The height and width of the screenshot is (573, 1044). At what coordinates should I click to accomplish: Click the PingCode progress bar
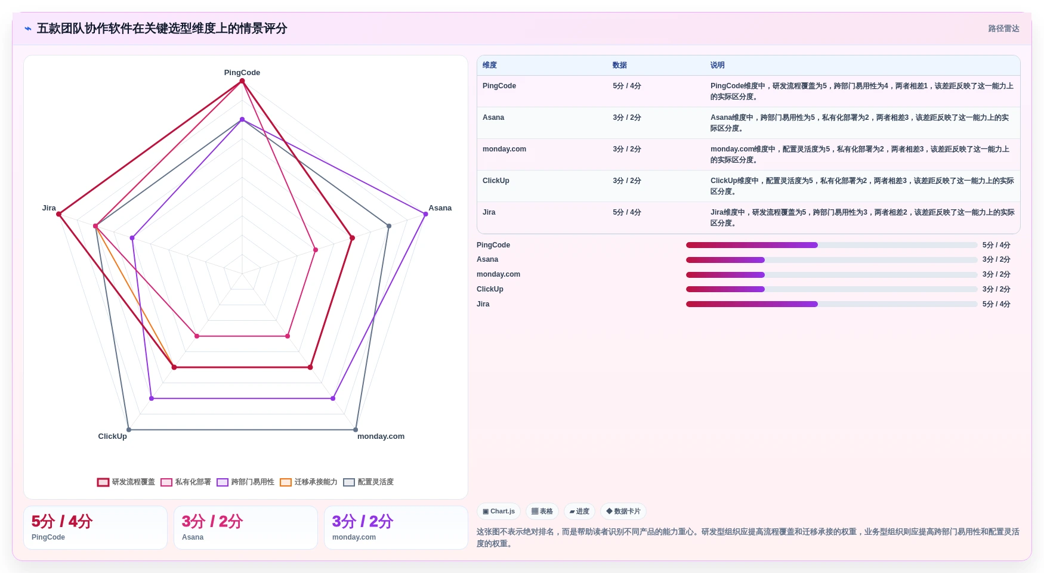(x=832, y=245)
